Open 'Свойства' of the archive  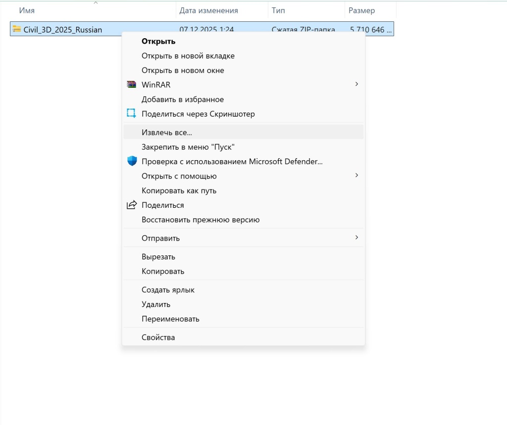(x=159, y=337)
